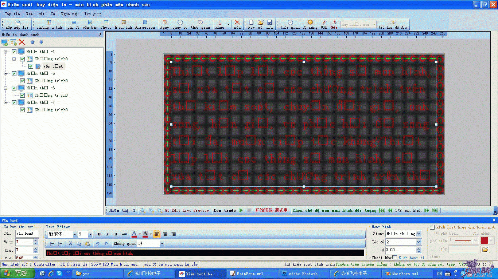This screenshot has width=498, height=279.
Task: Click the Bold formatting button
Action: tap(99, 234)
